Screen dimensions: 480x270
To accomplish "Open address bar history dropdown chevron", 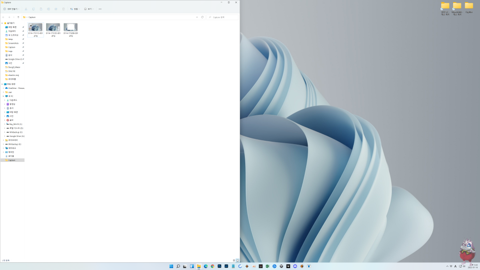I will coord(197,17).
